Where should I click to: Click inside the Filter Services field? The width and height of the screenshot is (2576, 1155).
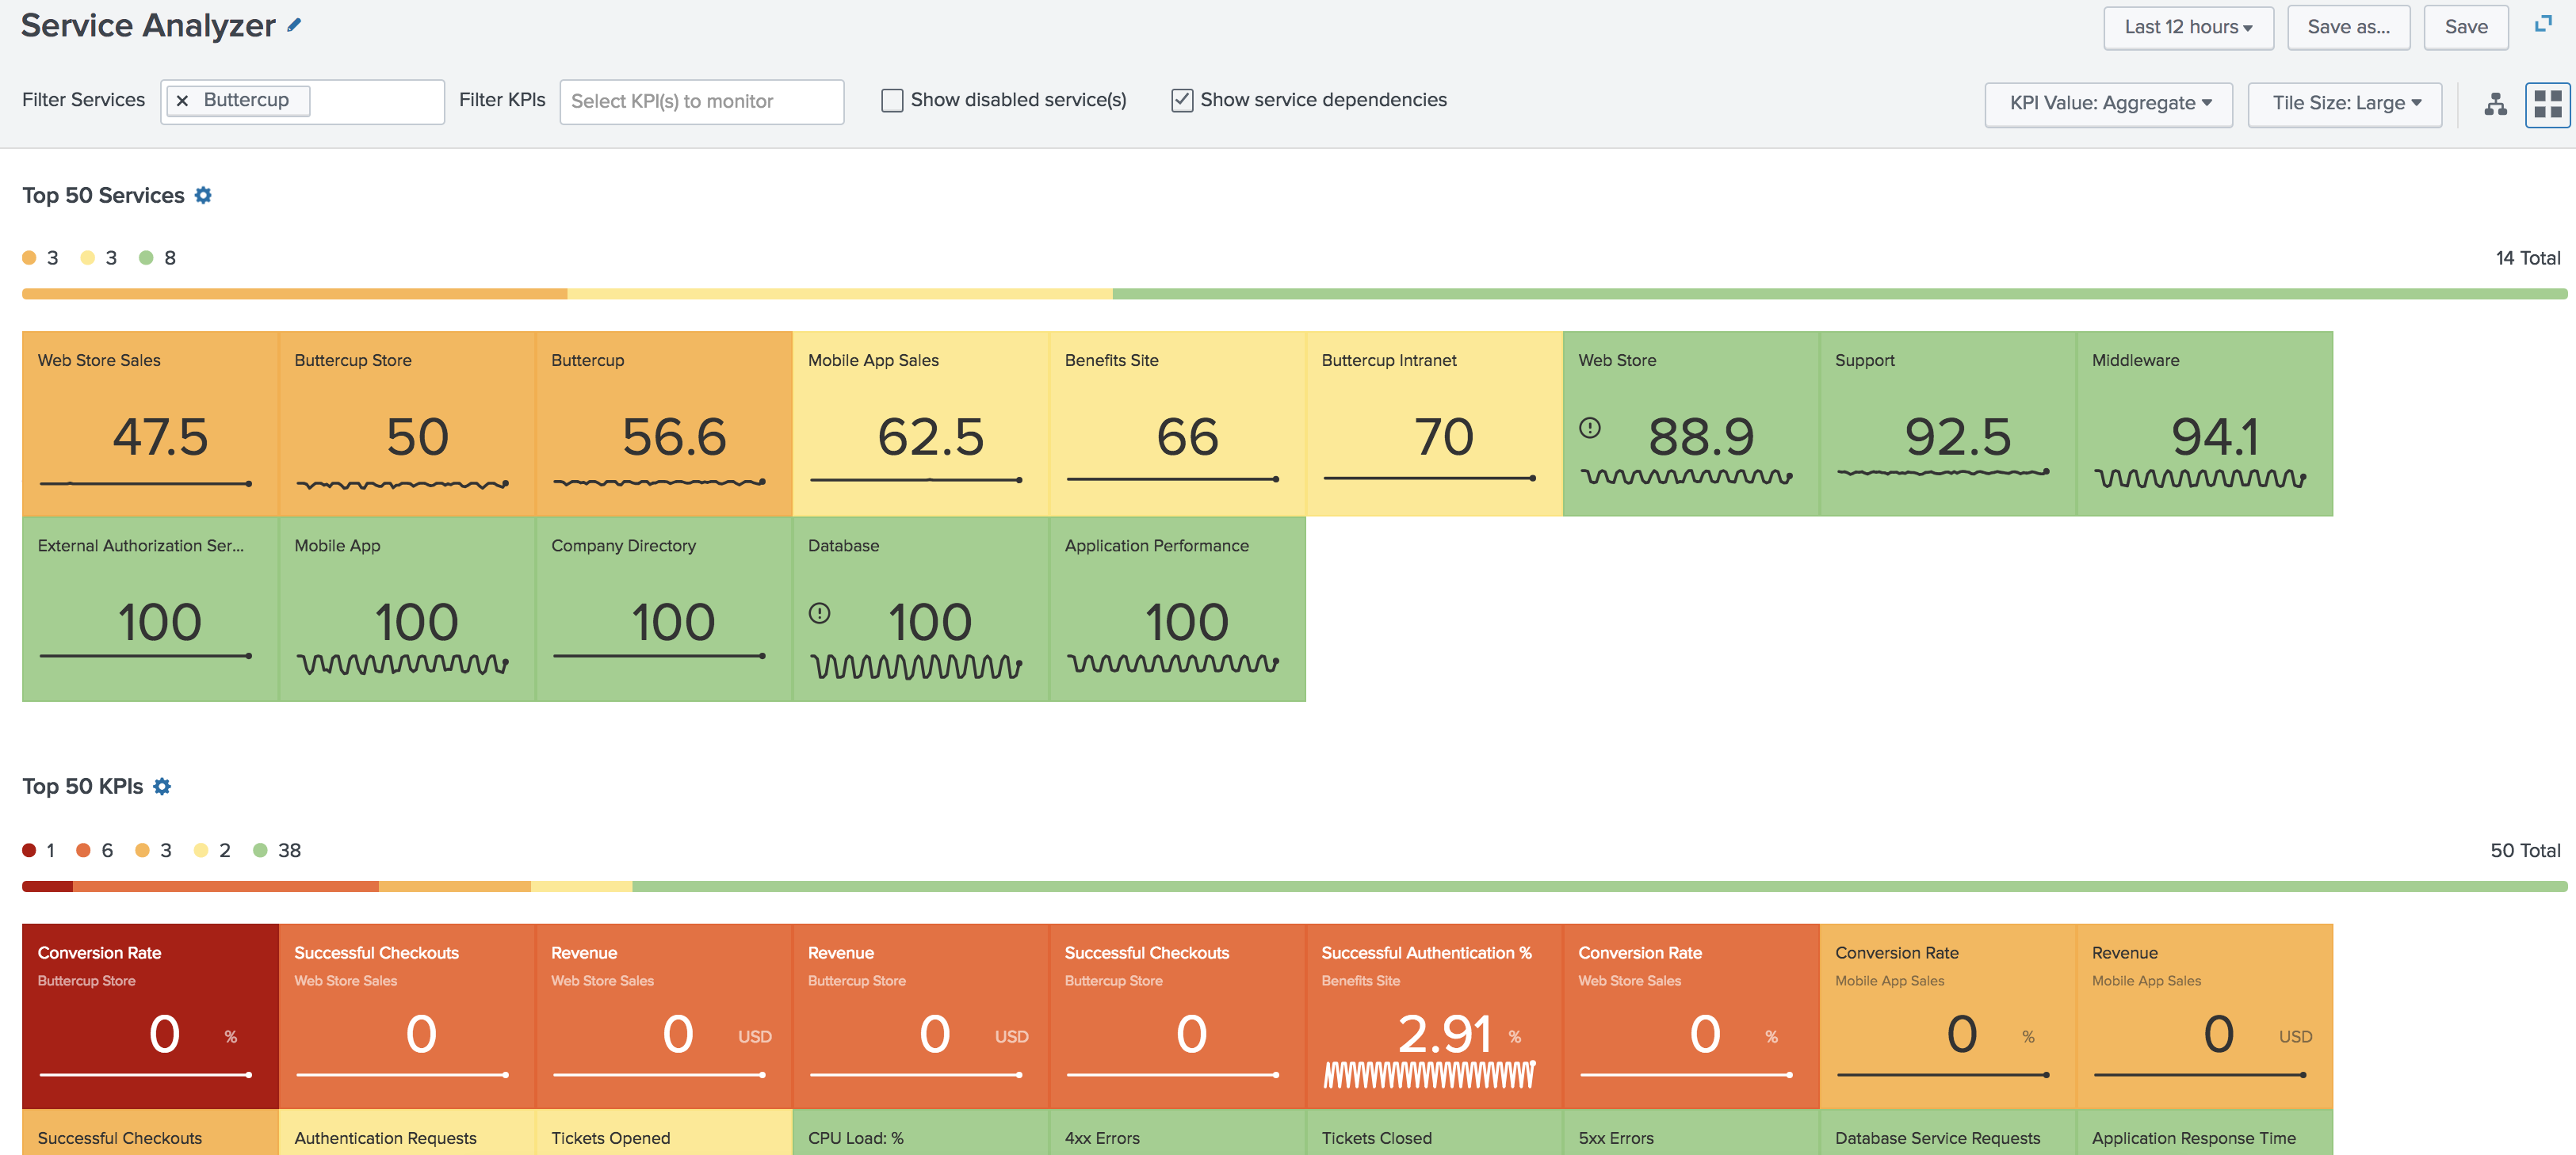tap(302, 102)
